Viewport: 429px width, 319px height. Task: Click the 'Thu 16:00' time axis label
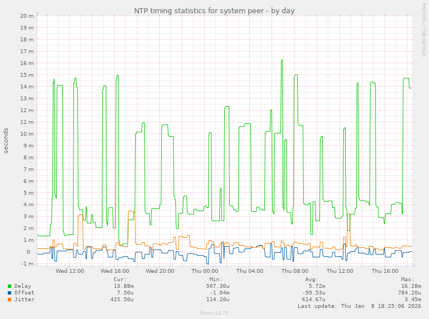pos(385,271)
